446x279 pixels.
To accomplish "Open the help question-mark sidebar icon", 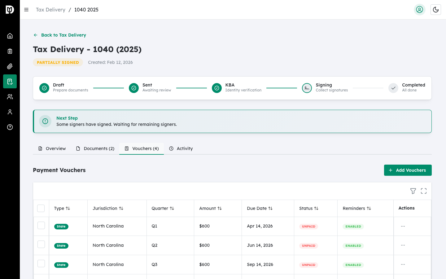I will point(10,127).
